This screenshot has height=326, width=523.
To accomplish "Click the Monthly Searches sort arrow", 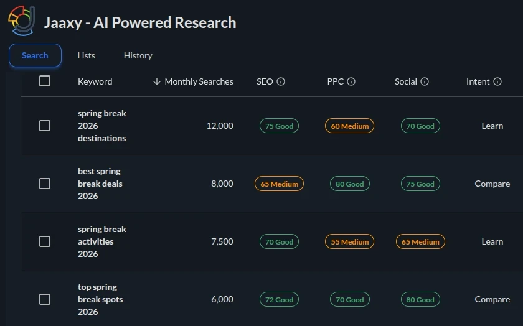I will [x=157, y=81].
